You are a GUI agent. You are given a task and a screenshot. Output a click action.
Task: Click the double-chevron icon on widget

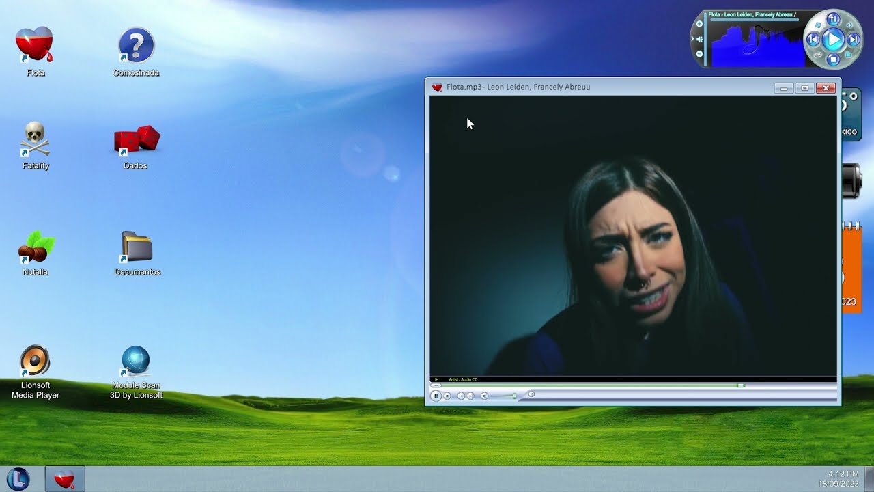tap(849, 25)
